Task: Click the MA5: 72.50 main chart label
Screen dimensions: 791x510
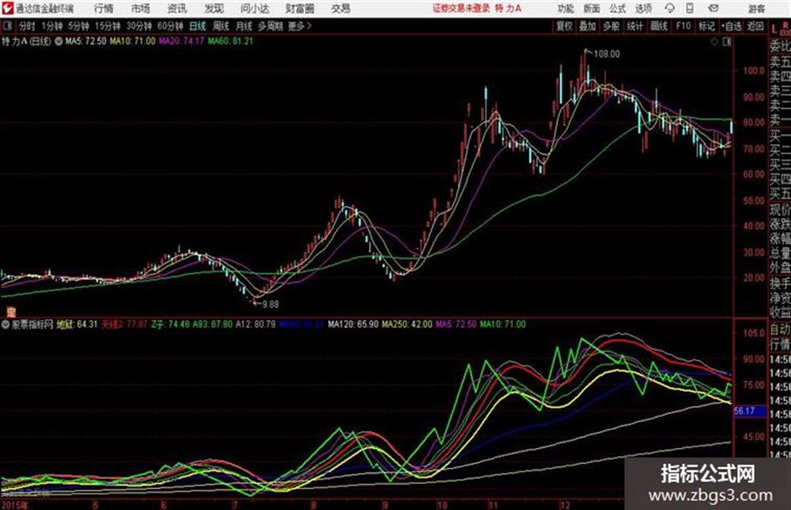Action: click(85, 41)
